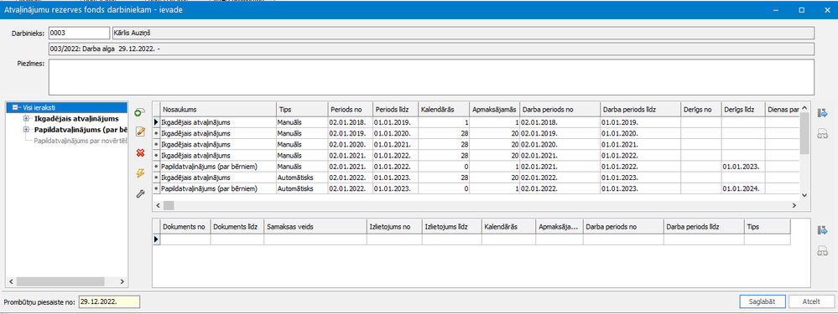Click Kalendārās column header in upper table
Viewport: 838px width, 314px height.
(x=443, y=110)
